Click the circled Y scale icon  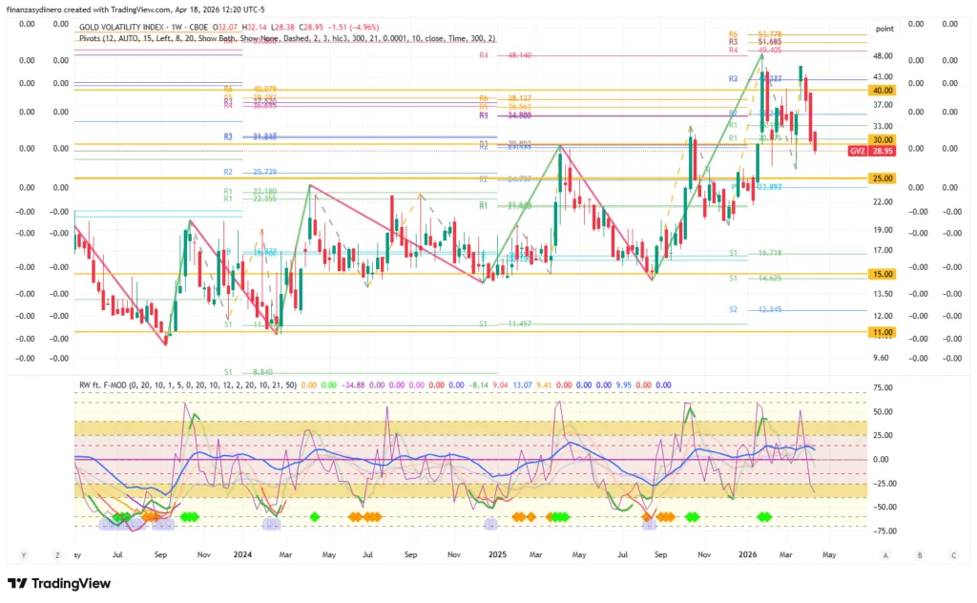23,554
